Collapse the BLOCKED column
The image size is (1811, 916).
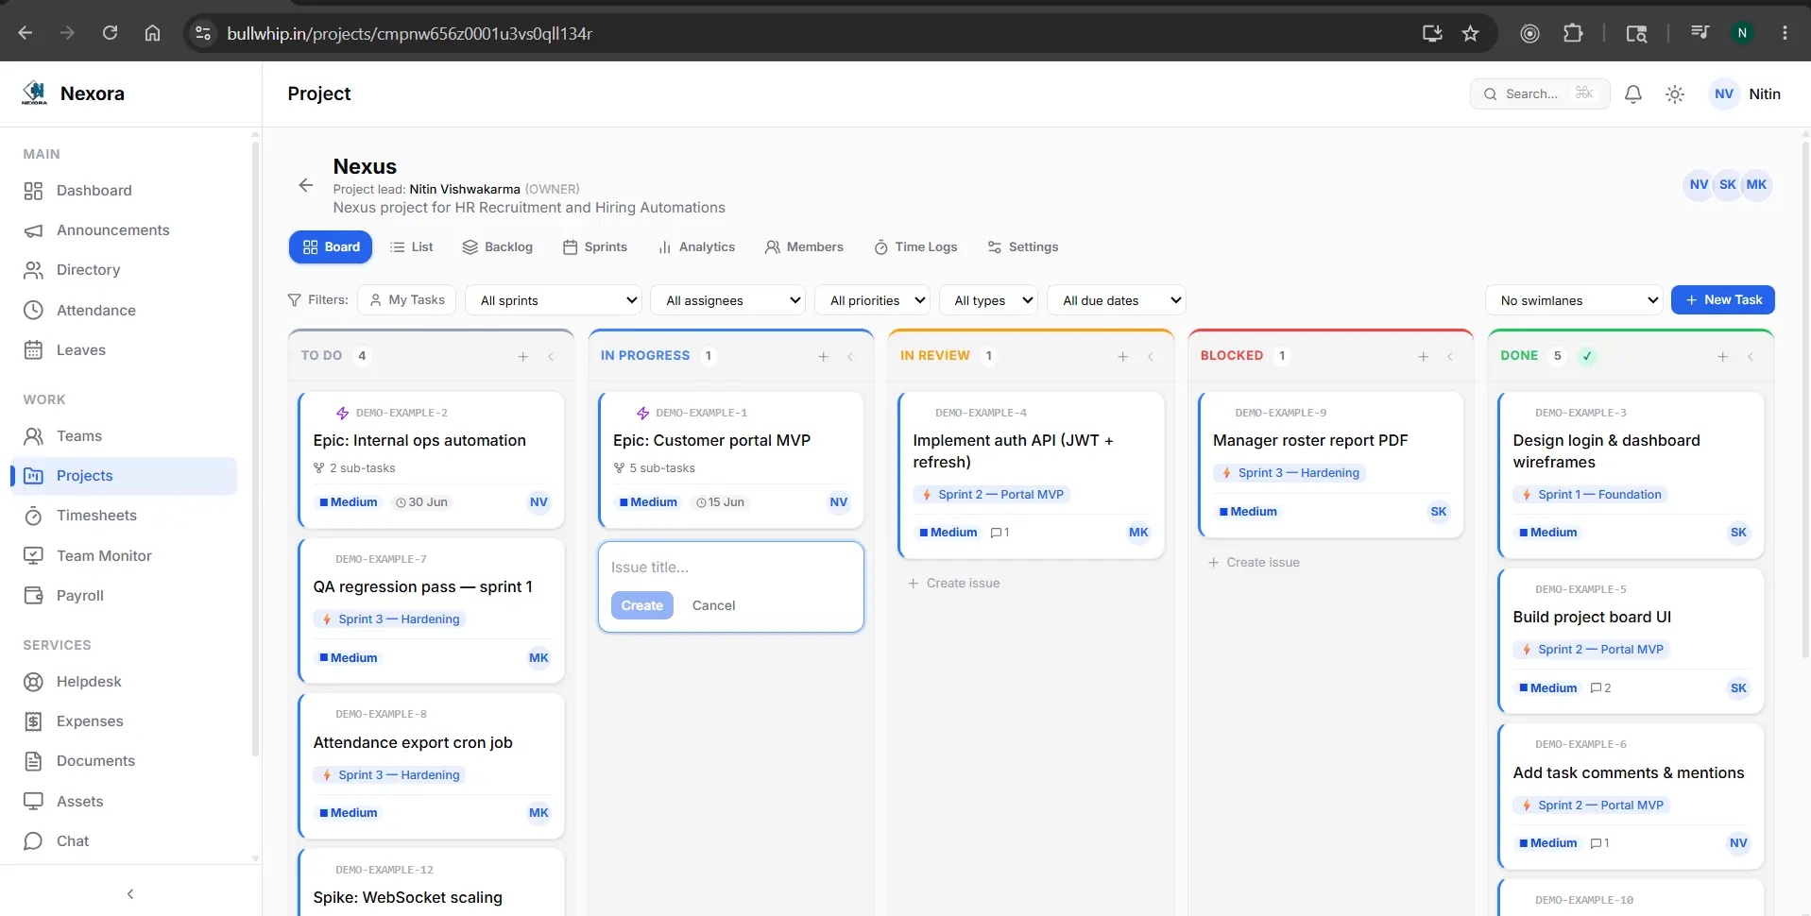coord(1450,356)
